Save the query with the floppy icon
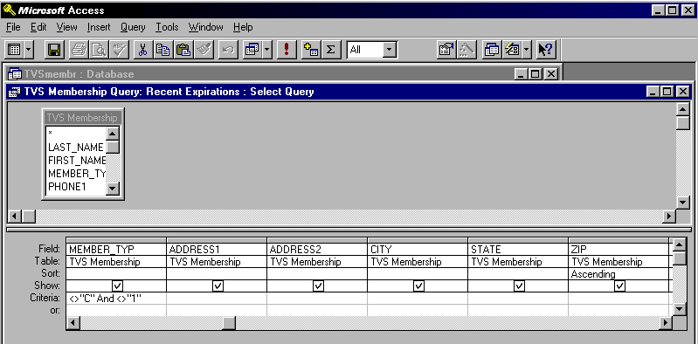698x344 pixels. 54,50
